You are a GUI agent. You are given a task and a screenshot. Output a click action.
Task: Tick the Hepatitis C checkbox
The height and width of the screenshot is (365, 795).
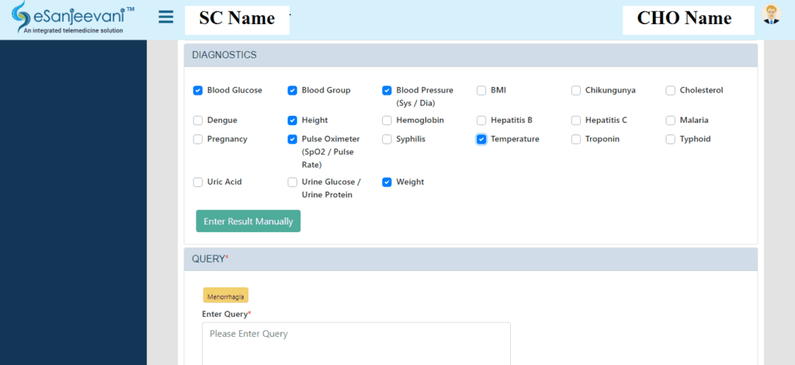576,120
